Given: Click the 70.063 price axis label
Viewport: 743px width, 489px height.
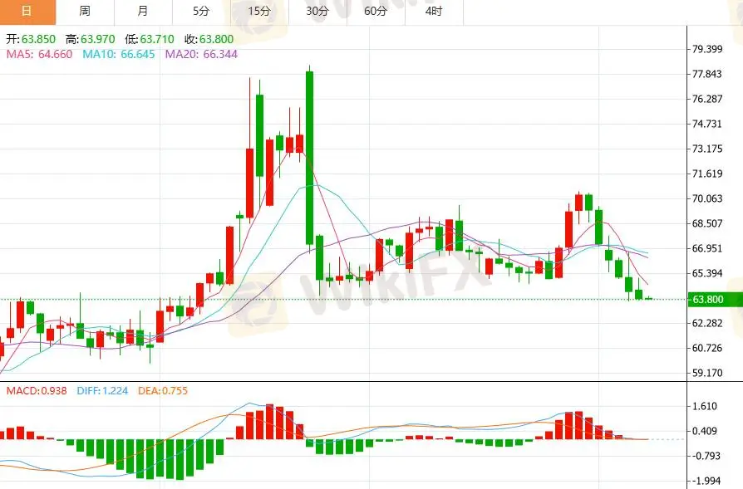Looking at the screenshot, I should [x=707, y=198].
